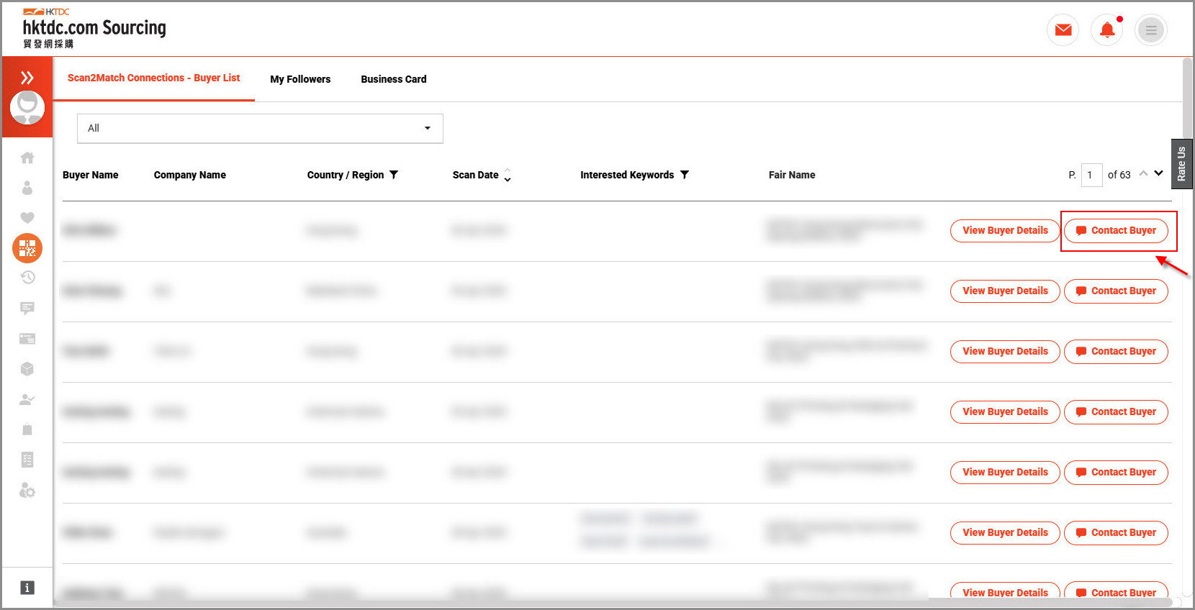Viewport: 1195px width, 610px height.
Task: Click Contact Buyer in second row
Action: point(1116,291)
